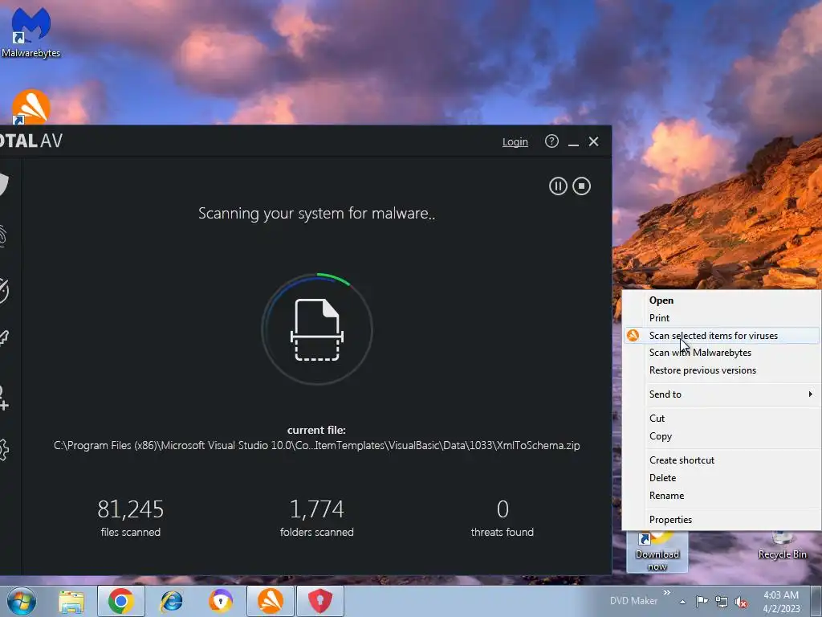Select the Recycle Bin desktop icon
Viewport: 822px width, 617px height.
[x=782, y=545]
